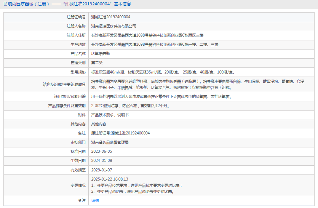Select the composition text starting 培养瓶容器为多层聚合纤维
The image size is (318, 208).
tap(198, 85)
